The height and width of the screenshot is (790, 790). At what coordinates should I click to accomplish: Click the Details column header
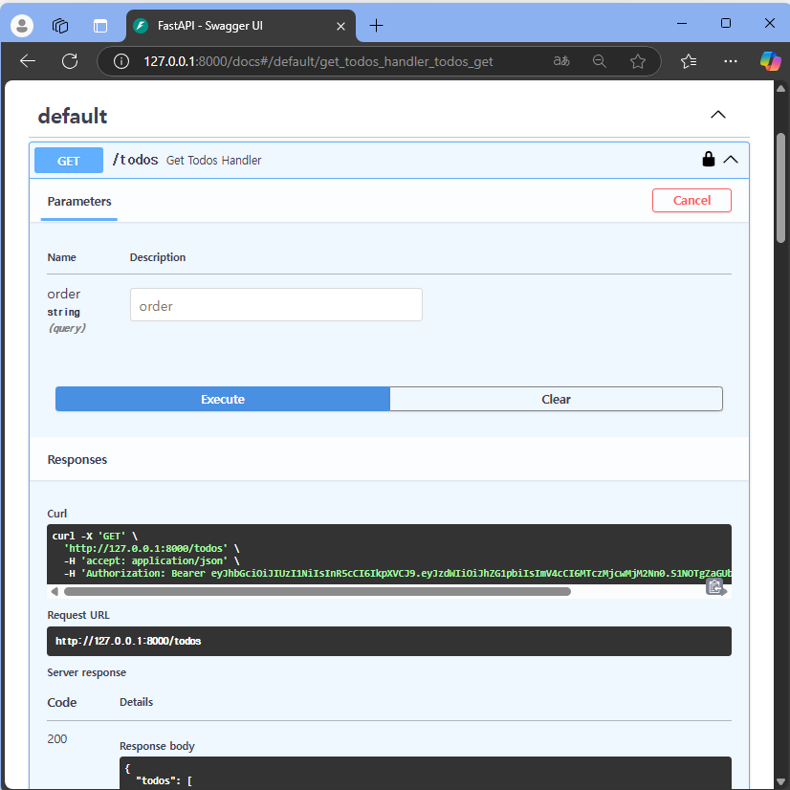[136, 702]
